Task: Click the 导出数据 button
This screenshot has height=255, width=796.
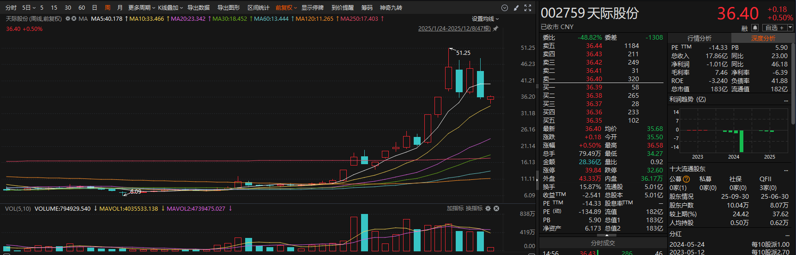Action: 199,8
